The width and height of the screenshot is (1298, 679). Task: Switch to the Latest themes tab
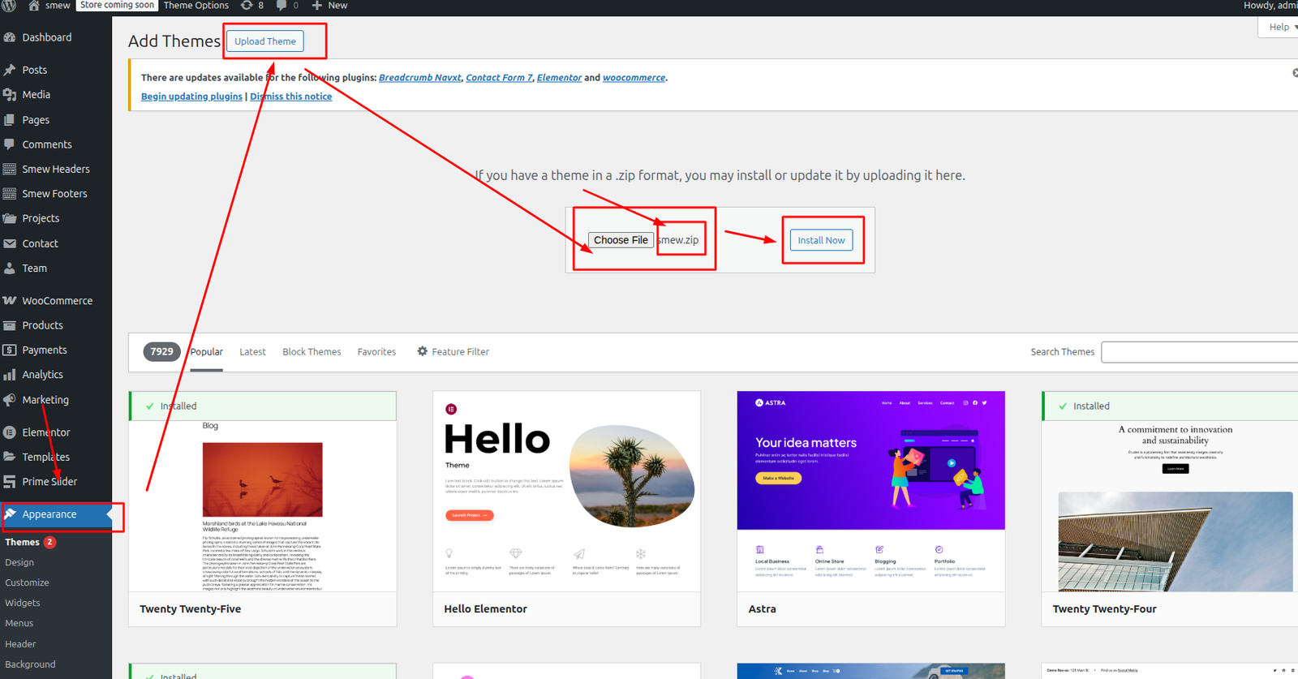(252, 352)
